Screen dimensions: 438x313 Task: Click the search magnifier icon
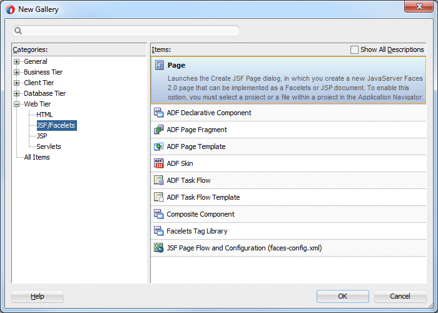tap(18, 31)
